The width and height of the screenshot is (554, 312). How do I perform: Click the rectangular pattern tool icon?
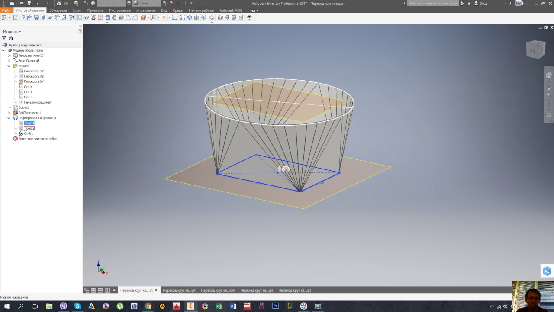point(183,17)
